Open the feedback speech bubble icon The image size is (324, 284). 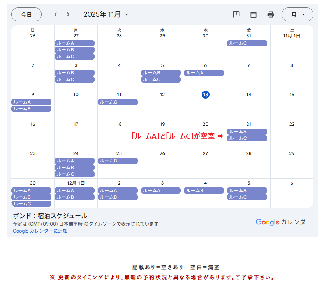click(x=236, y=14)
